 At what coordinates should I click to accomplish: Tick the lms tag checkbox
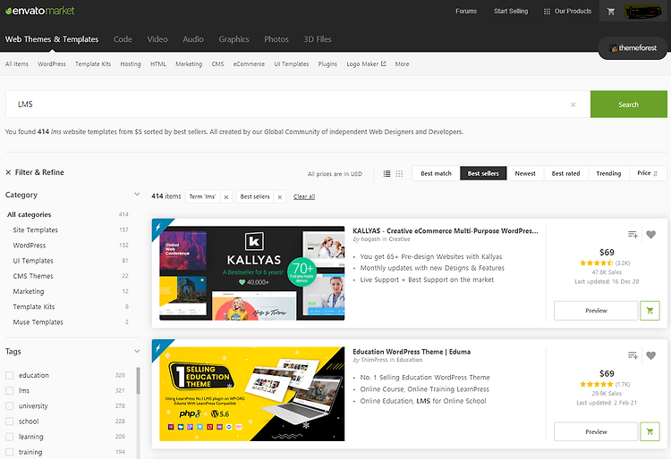[10, 390]
